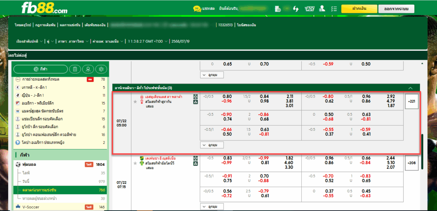
Task: Select ทายผลผู้ชนะล่วงหน้า outright item
Action: point(60,199)
